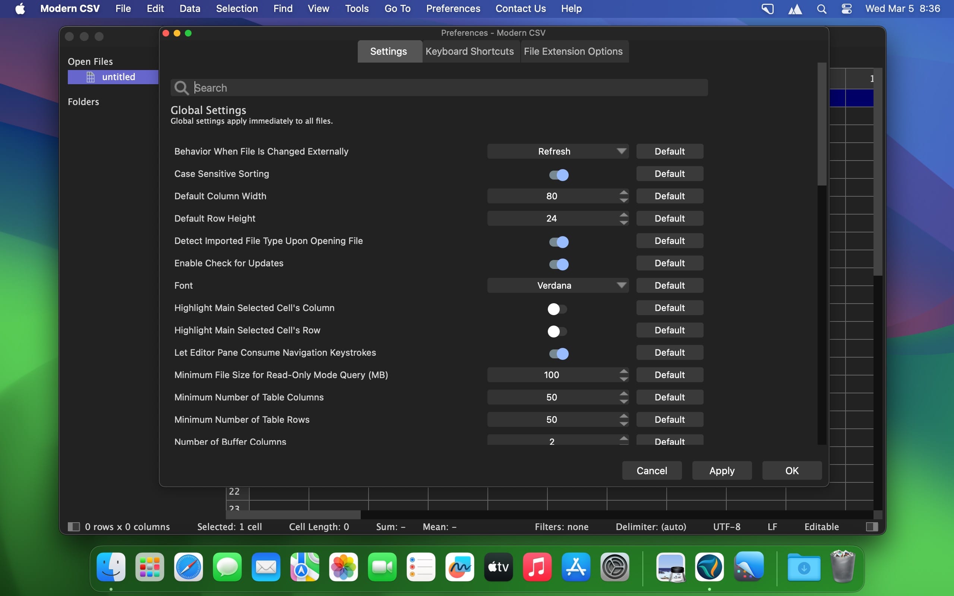Screen dimensions: 954x596
Task: Click the preferences Search field
Action: click(x=439, y=88)
